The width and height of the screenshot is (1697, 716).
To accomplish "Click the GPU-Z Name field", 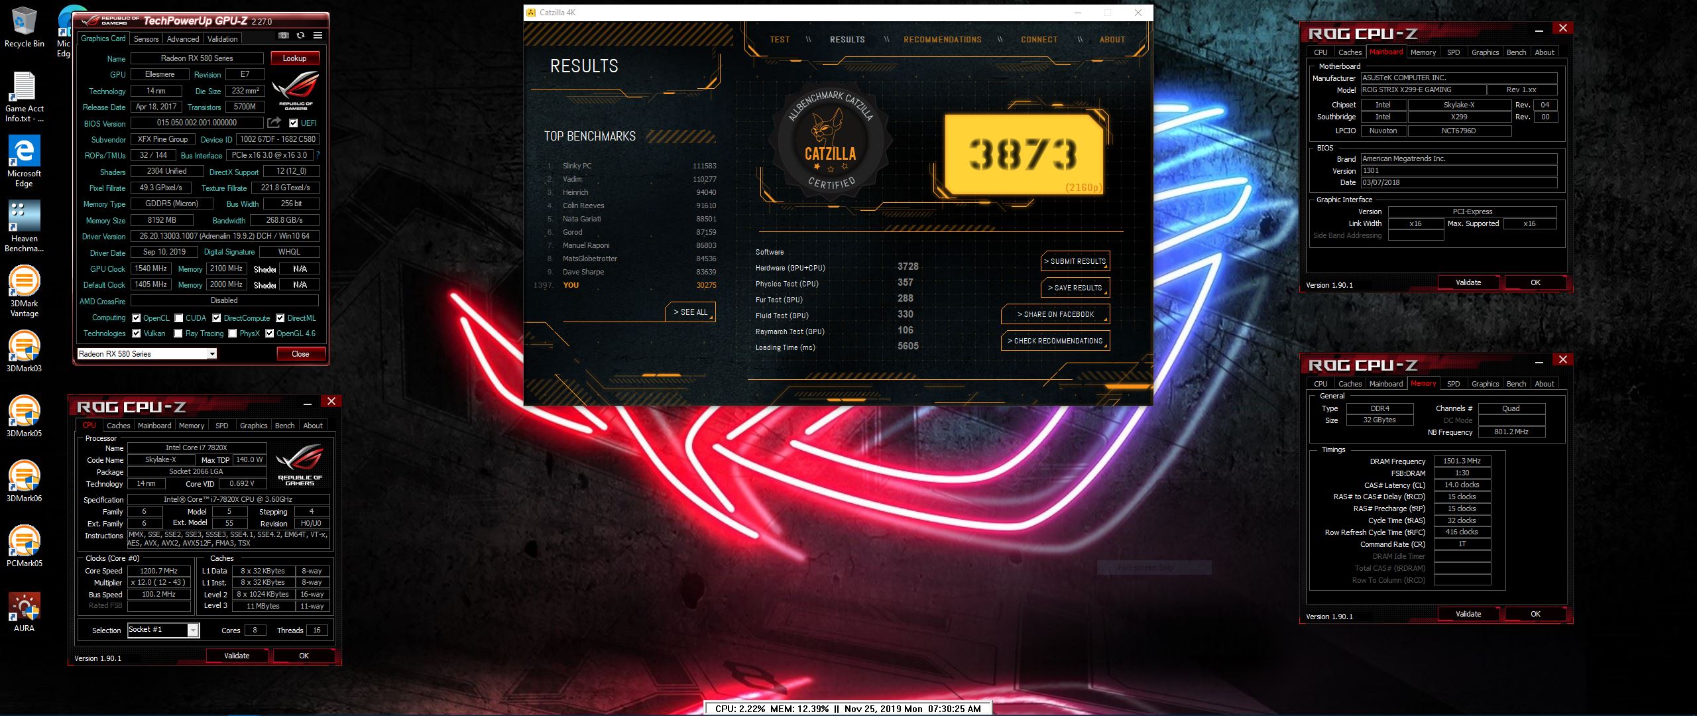I will click(x=197, y=58).
